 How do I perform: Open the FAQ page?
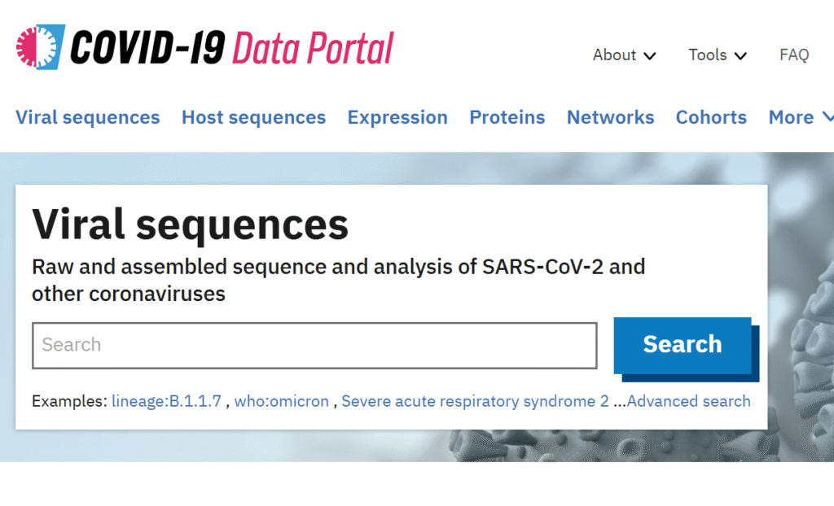pyautogui.click(x=794, y=55)
